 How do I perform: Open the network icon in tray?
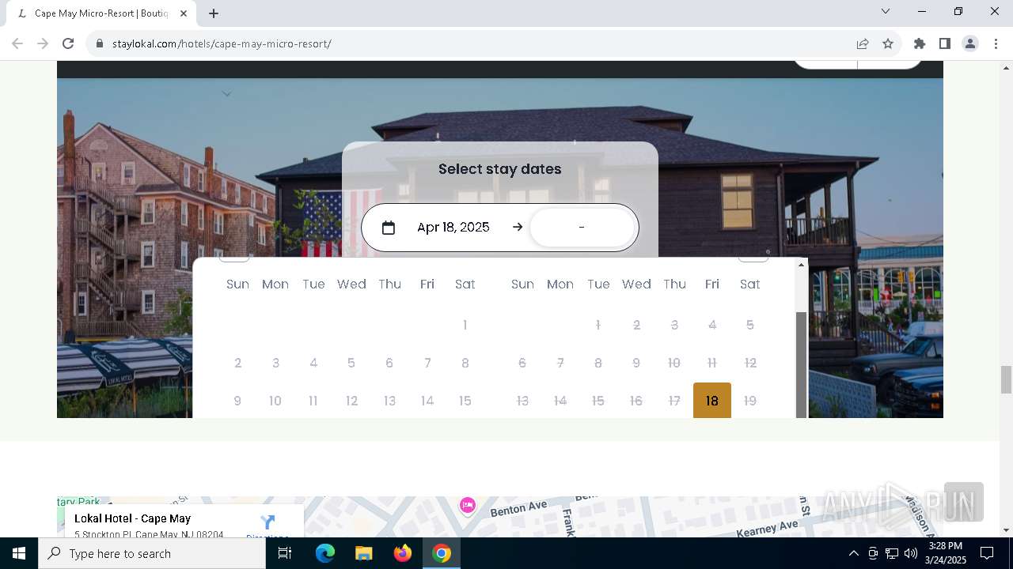(x=891, y=553)
